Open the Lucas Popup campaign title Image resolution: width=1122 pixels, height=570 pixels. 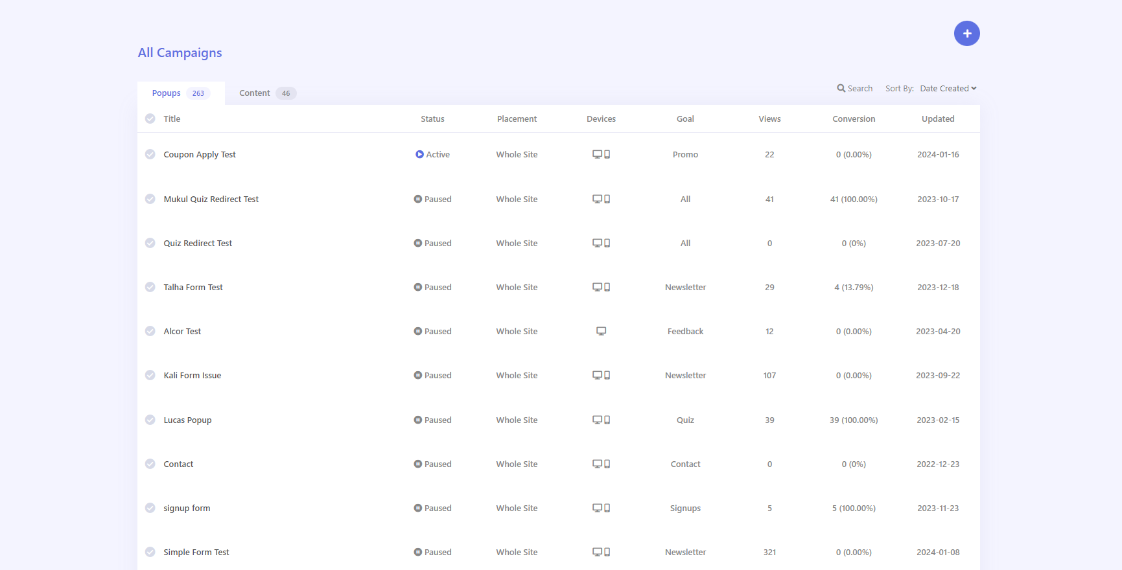click(187, 420)
